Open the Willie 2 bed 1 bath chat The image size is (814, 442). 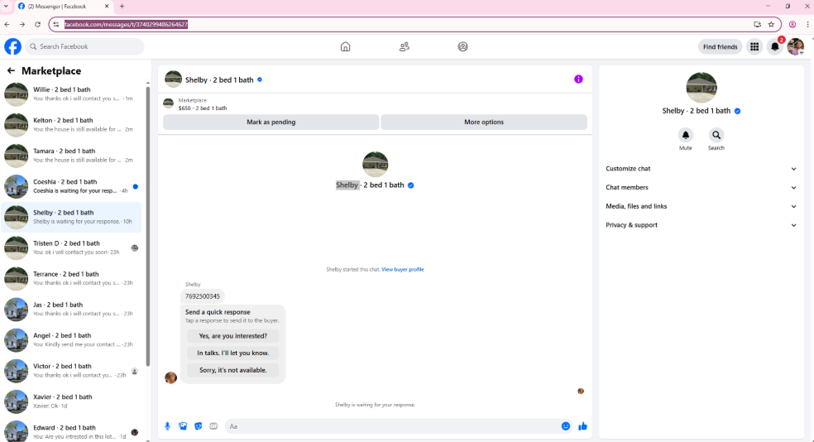(71, 94)
